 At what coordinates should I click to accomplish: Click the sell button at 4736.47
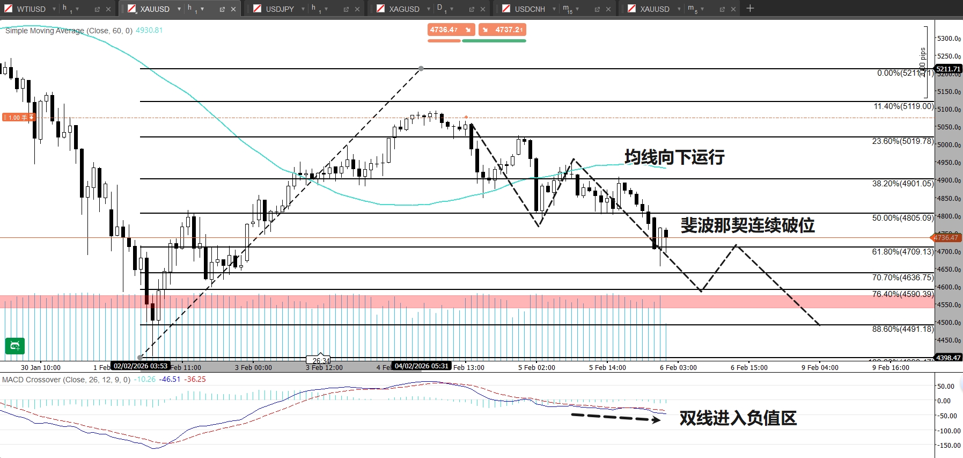(451, 30)
